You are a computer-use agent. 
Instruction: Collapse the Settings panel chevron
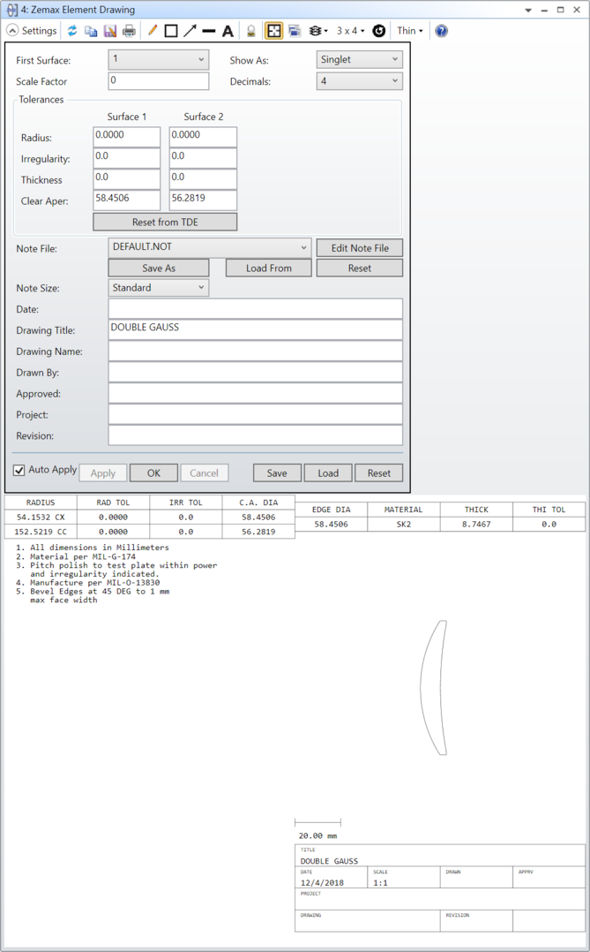tap(12, 30)
